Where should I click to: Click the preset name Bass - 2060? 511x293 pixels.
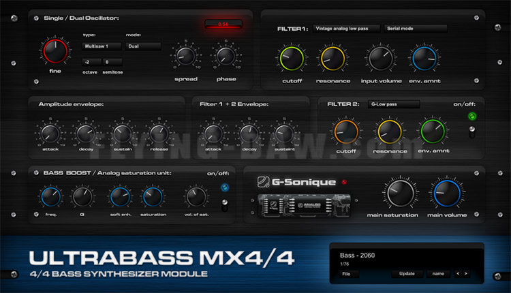[357, 256]
